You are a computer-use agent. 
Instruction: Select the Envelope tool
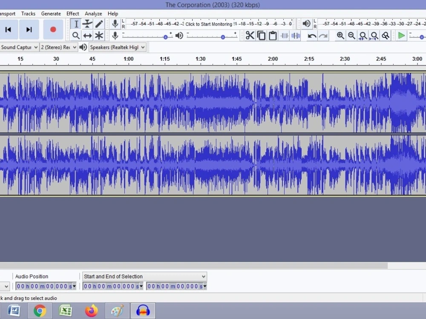[87, 24]
